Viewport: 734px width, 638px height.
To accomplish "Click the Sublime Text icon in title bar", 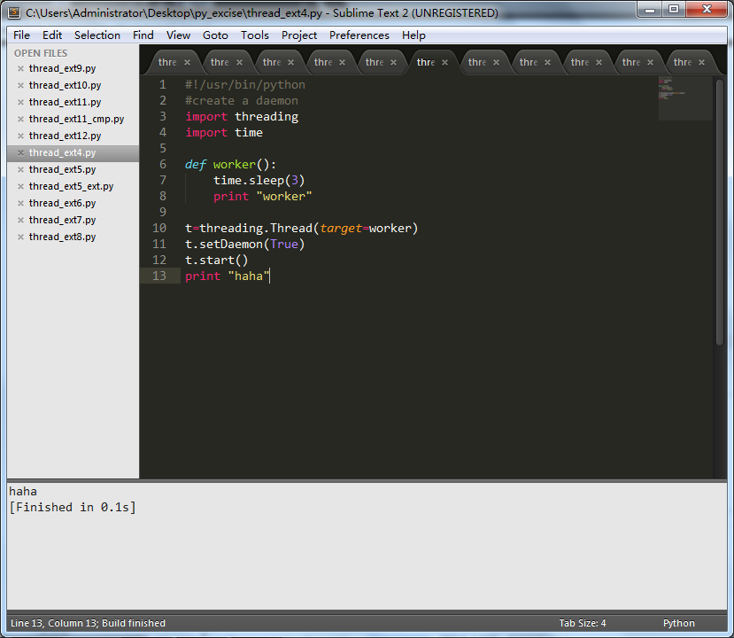I will (14, 12).
